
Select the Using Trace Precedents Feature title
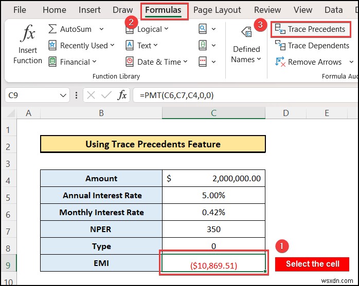153,144
